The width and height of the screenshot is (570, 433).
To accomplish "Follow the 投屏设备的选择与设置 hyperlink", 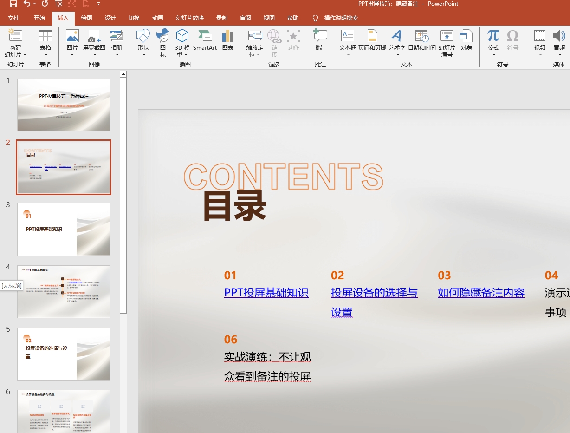I will click(374, 302).
